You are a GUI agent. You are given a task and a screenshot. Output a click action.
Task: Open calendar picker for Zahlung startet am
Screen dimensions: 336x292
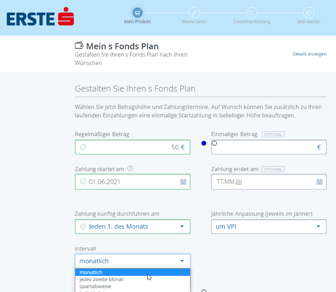pos(183,182)
